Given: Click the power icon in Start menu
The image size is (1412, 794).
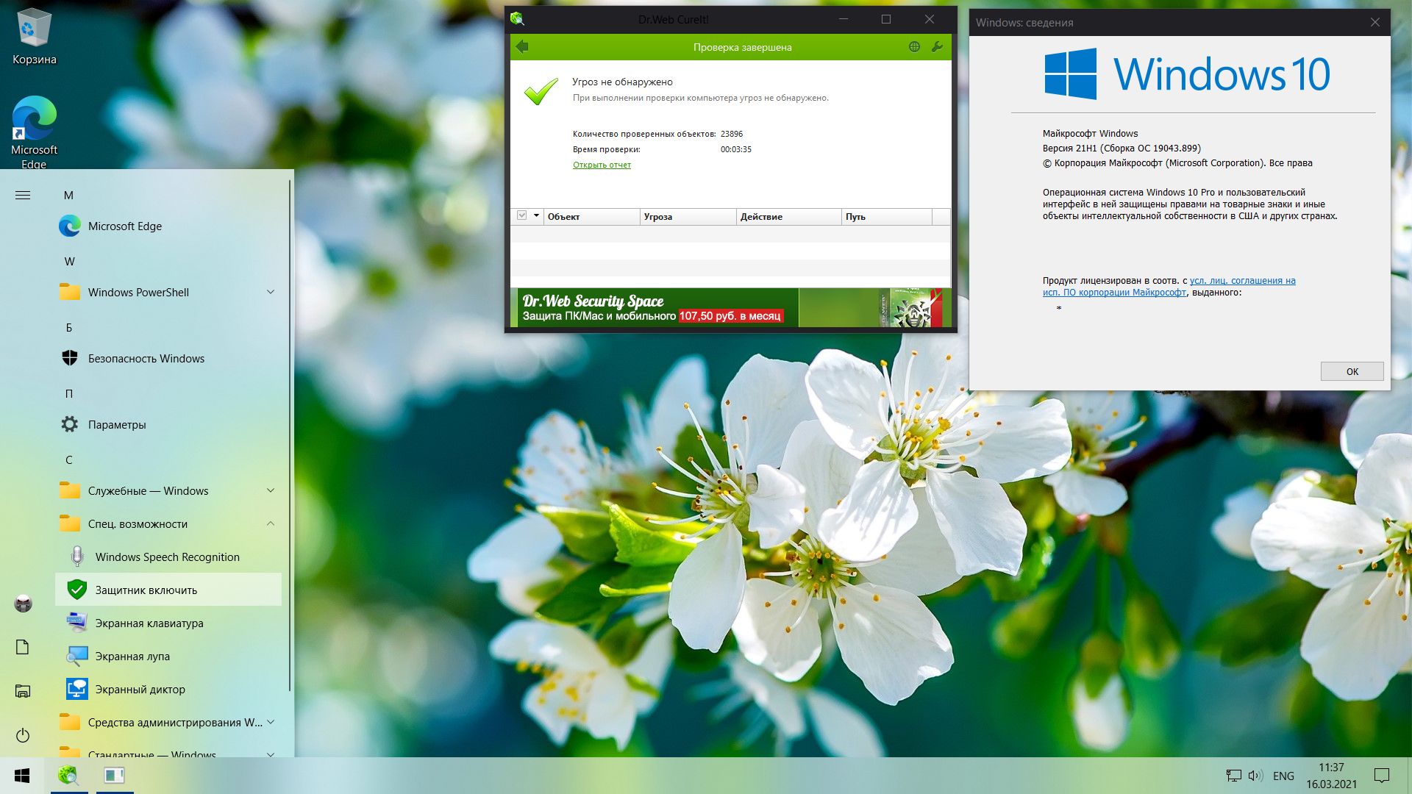Looking at the screenshot, I should tap(23, 735).
